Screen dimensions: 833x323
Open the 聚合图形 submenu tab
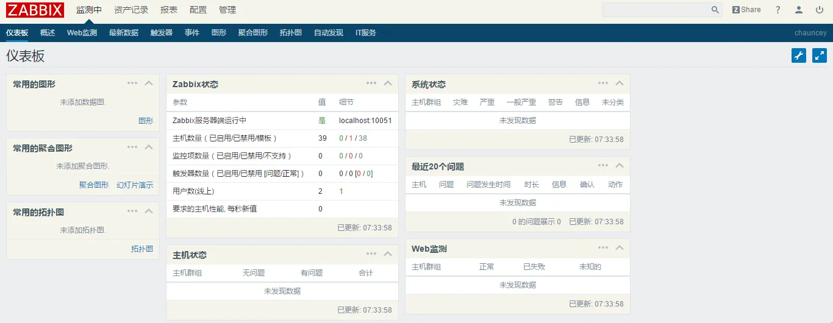(x=253, y=33)
